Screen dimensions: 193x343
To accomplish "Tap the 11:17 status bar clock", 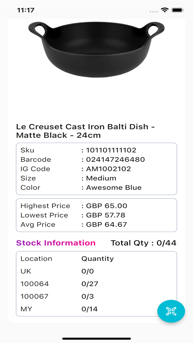I will click(26, 10).
